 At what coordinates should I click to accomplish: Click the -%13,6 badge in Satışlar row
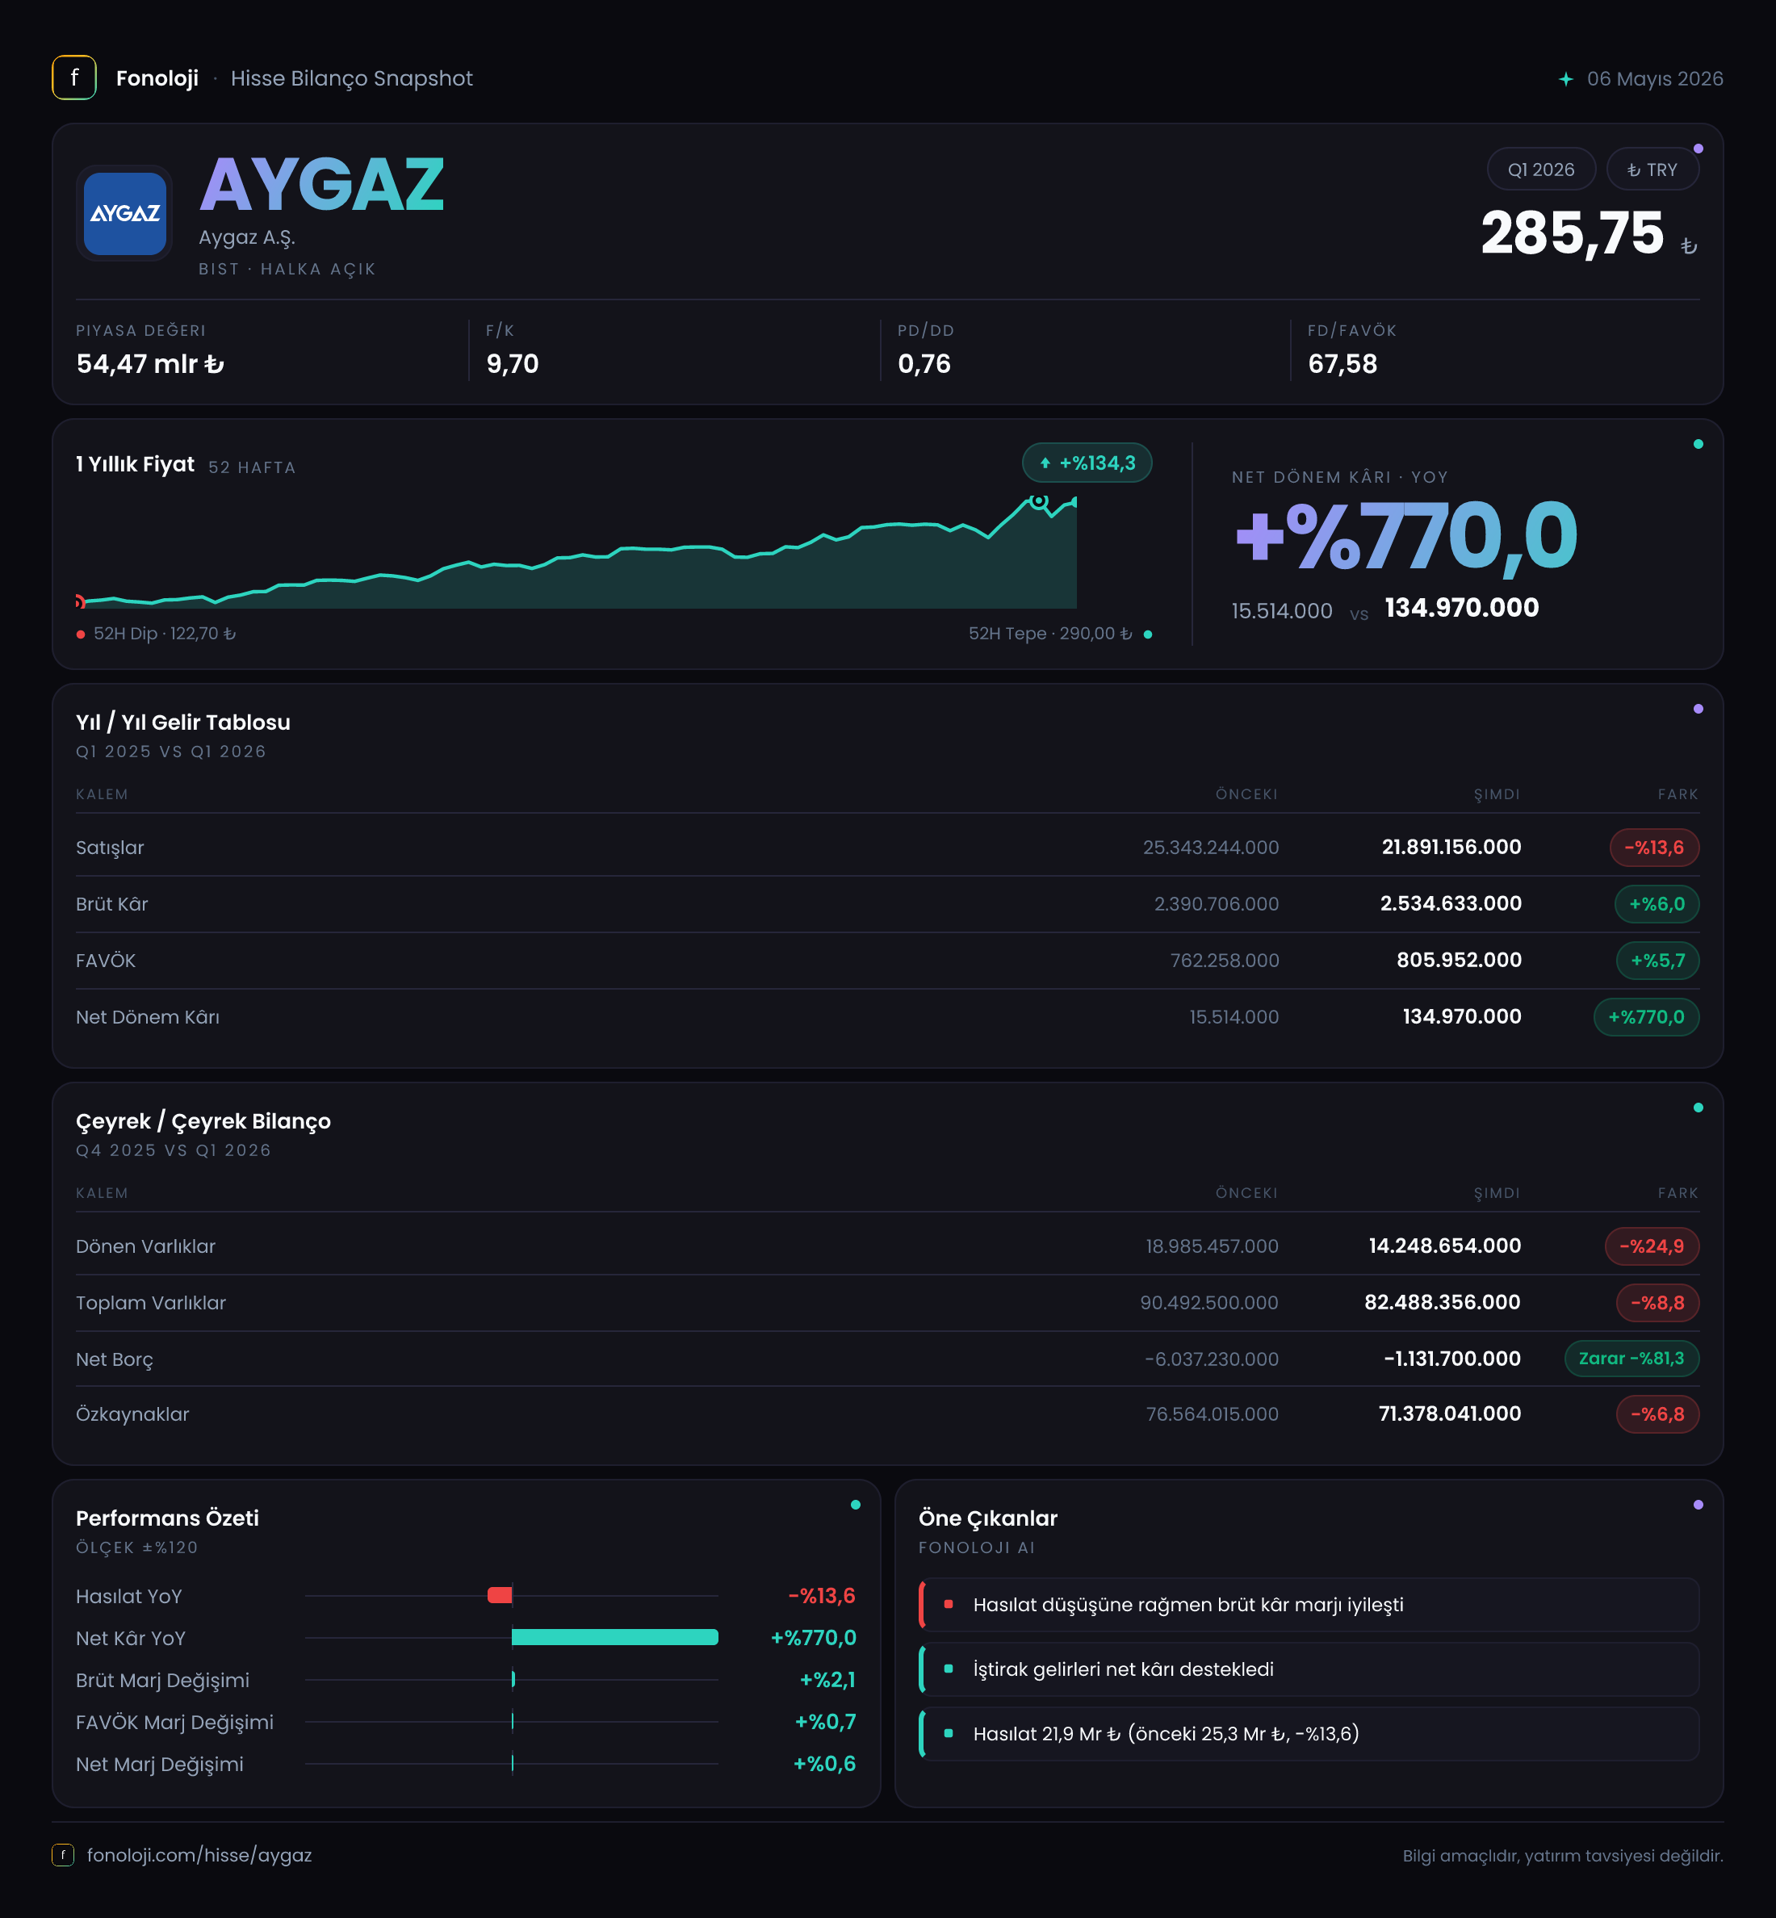coord(1654,848)
